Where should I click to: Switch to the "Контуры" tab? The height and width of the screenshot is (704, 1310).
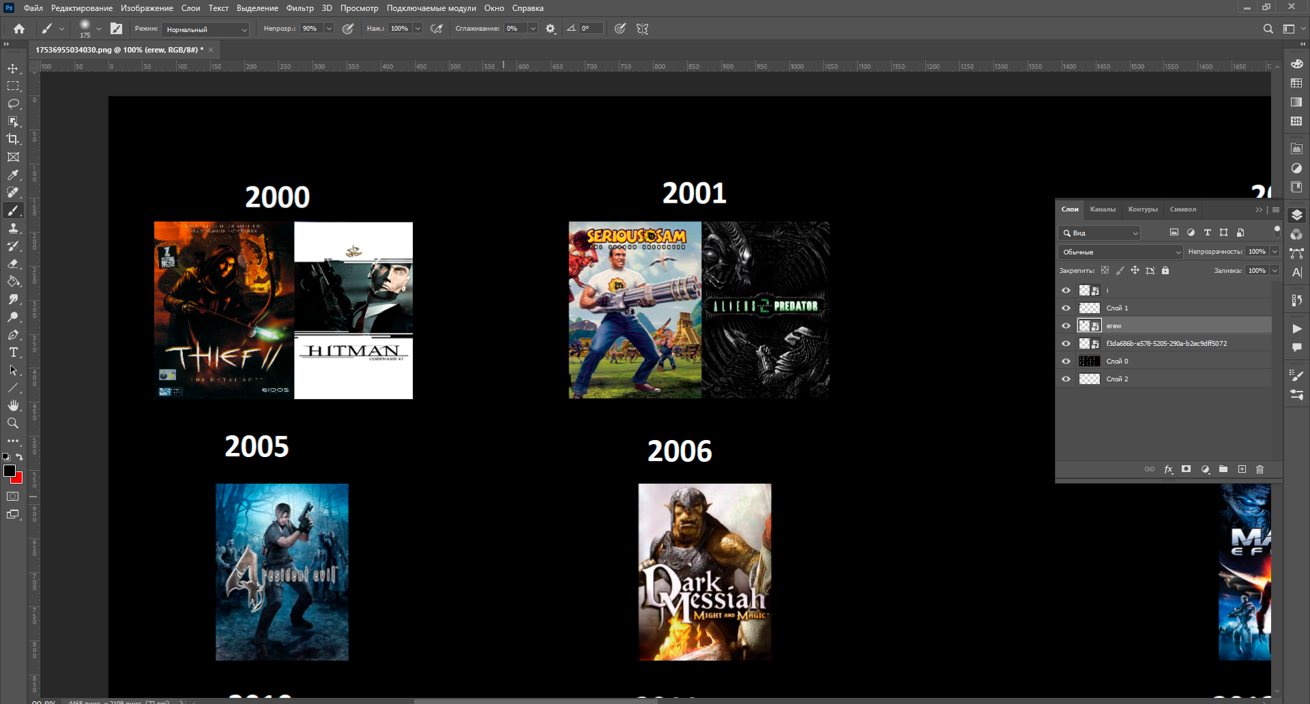[1143, 209]
